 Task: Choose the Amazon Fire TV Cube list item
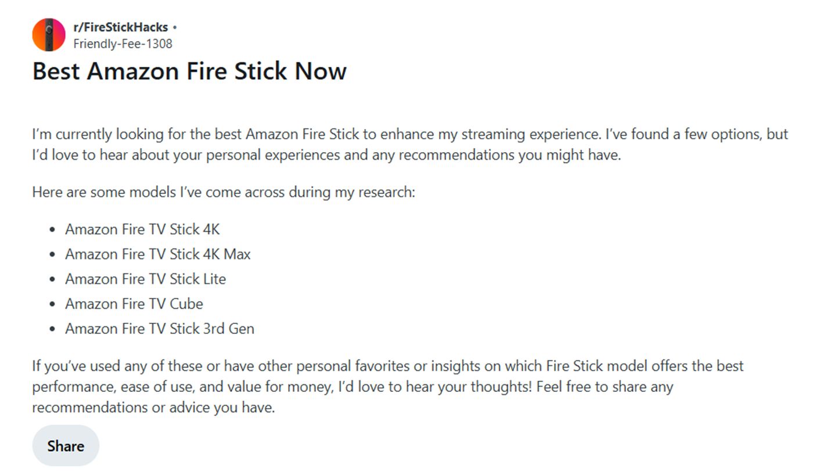point(134,304)
